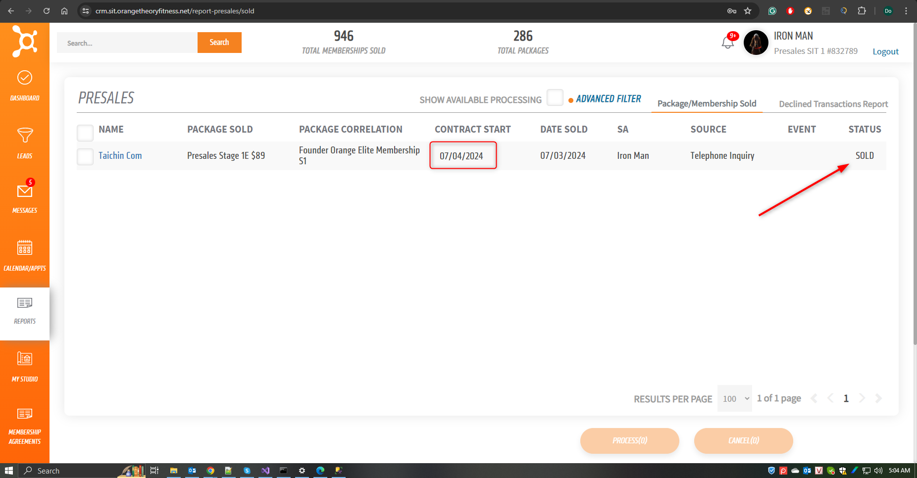
Task: Go to previous page chevron
Action: pos(830,398)
